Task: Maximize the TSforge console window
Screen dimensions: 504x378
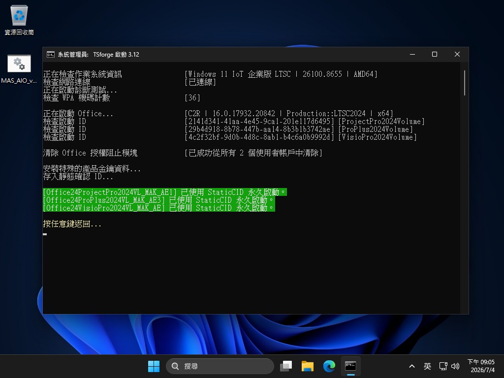Action: click(x=435, y=54)
